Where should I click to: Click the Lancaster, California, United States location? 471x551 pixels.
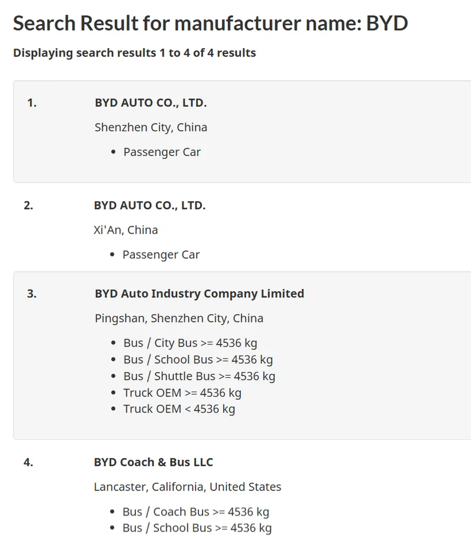click(187, 487)
